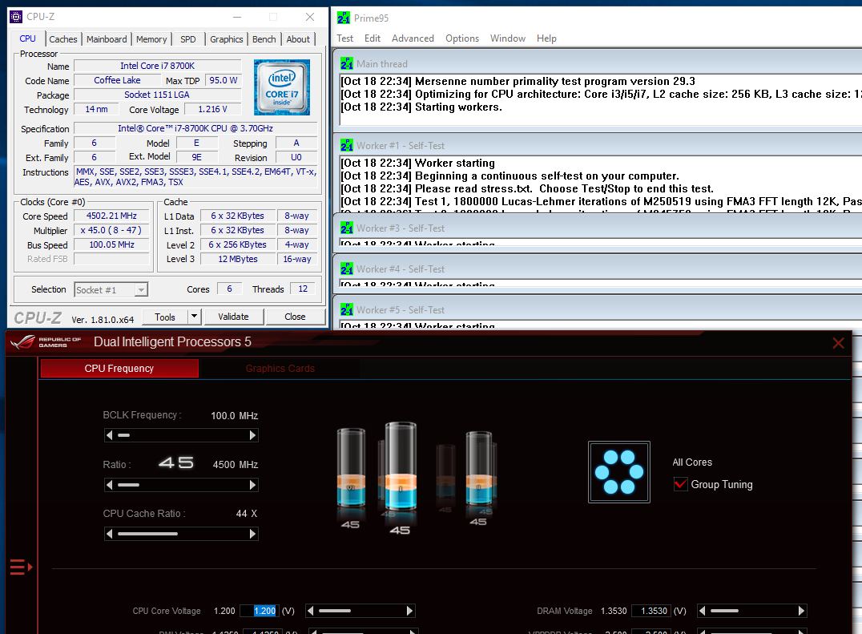Click the Main thread window icon in Prime95
The width and height of the screenshot is (862, 634).
tap(346, 64)
